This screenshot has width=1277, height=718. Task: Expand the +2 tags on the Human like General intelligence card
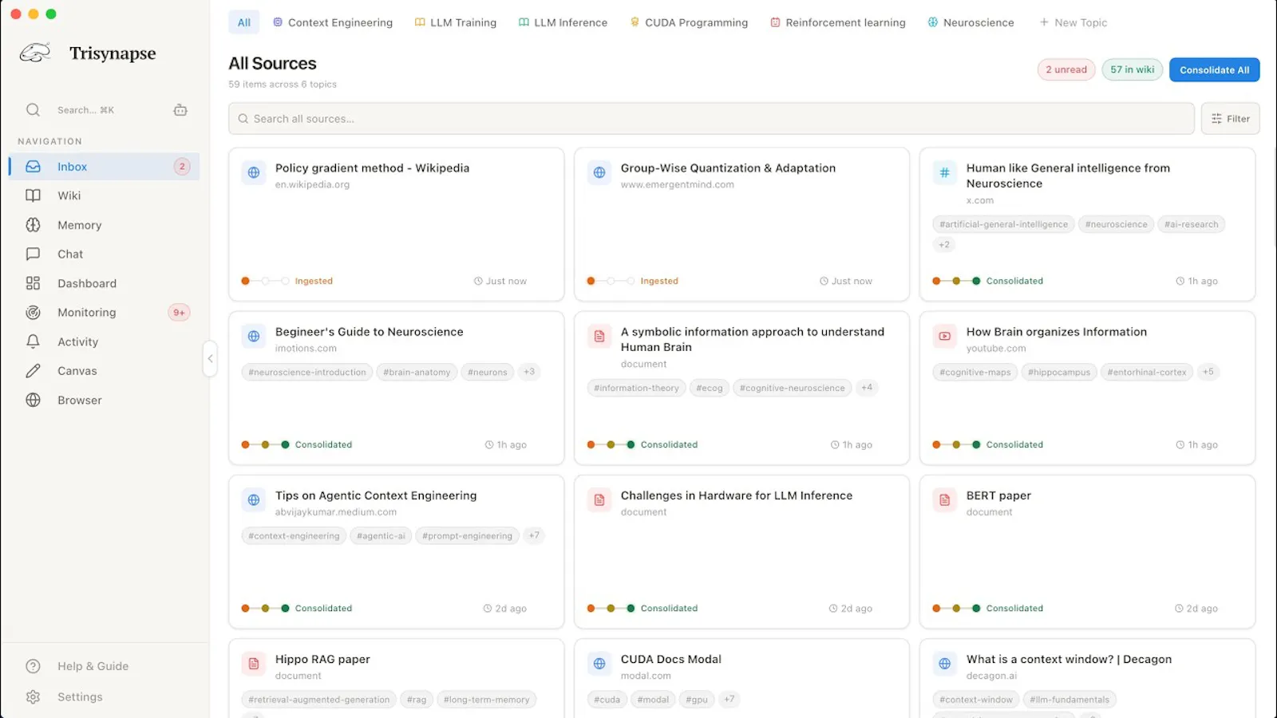coord(944,245)
